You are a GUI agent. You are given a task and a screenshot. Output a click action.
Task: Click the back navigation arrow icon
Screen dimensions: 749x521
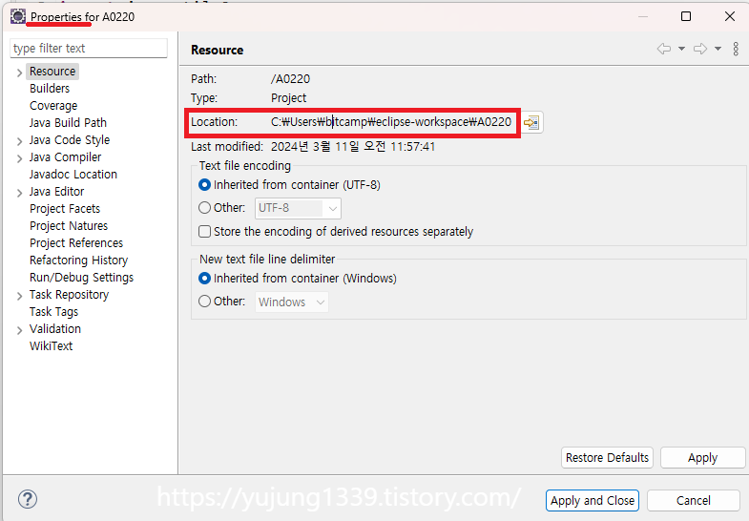coord(664,49)
